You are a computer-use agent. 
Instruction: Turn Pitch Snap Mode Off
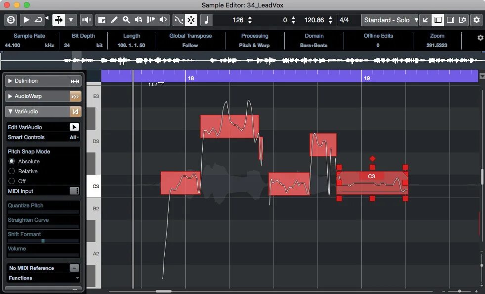click(11, 181)
